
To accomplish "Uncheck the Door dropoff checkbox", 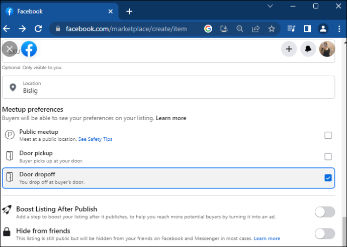I will tap(328, 178).
